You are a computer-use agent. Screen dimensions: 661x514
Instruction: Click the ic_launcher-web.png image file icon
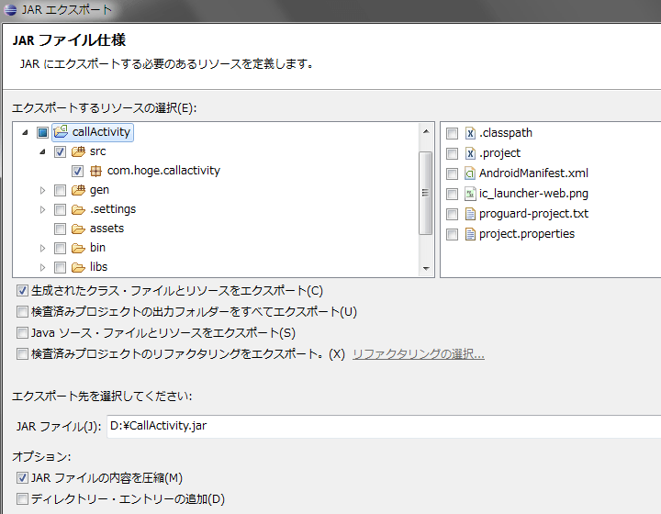[x=469, y=194]
